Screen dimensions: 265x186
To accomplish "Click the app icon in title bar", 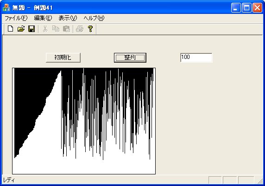I will point(6,7).
